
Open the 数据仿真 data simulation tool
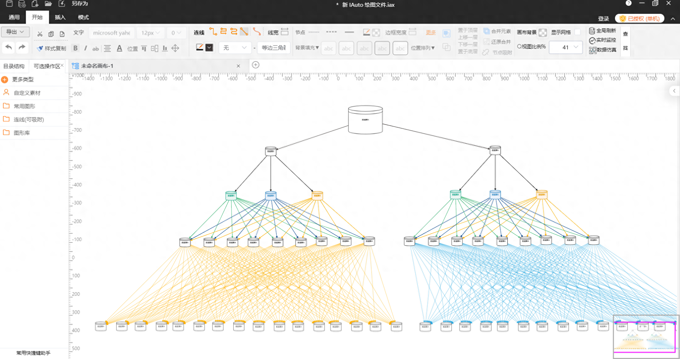coord(603,50)
